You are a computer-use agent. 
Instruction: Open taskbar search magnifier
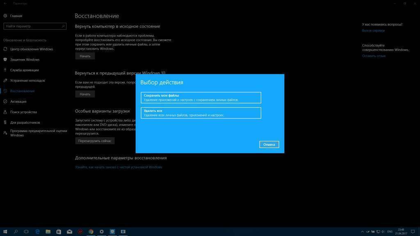point(16,231)
